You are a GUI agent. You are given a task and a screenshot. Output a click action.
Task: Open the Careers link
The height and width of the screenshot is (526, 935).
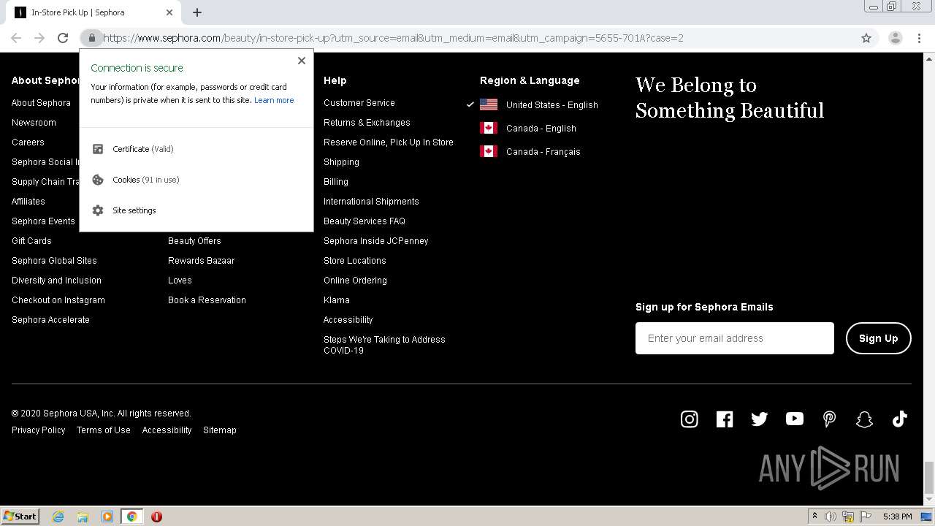coord(28,142)
